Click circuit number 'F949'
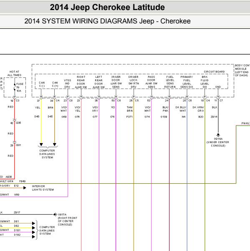Screen dimensions: 250x251 (23, 181)
